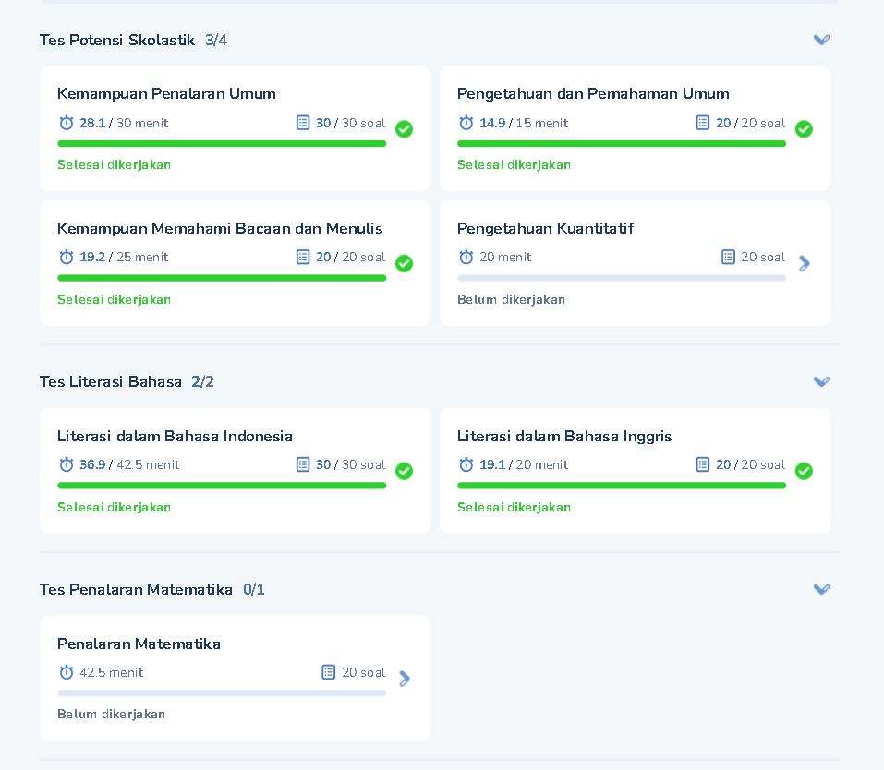Click the question list icon in Pengetahuan Kuantitatif
The image size is (884, 770).
pyautogui.click(x=729, y=257)
